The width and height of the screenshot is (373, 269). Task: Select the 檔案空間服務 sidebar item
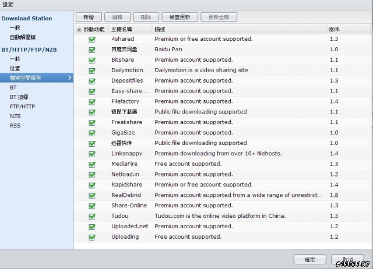pyautogui.click(x=37, y=77)
